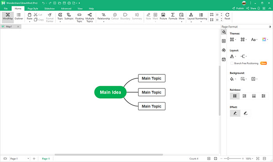Expand the Theme font dropdown

point(254,40)
